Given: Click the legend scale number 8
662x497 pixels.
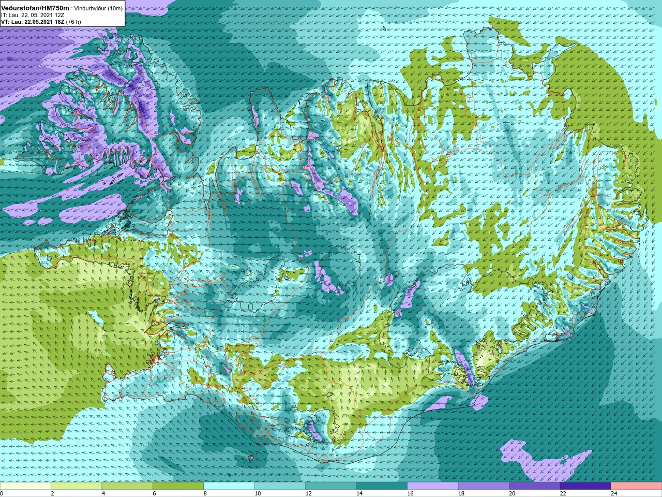Looking at the screenshot, I should click(x=205, y=493).
